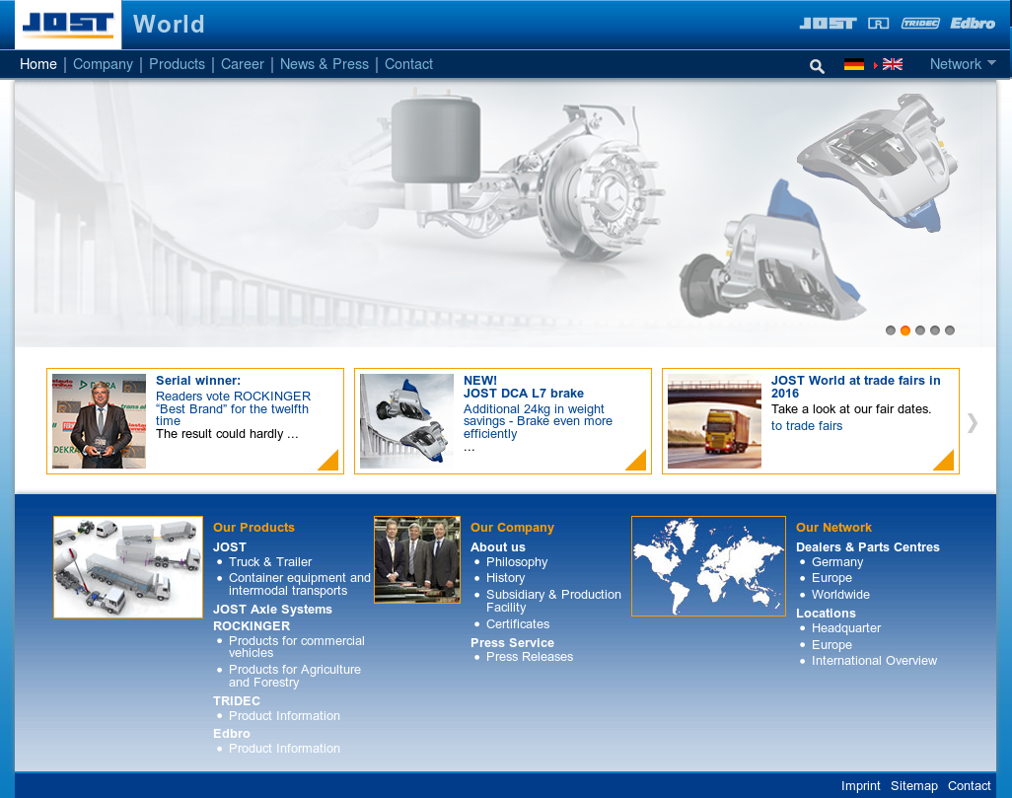
Task: Select the active orange slideshow dot
Action: (905, 330)
